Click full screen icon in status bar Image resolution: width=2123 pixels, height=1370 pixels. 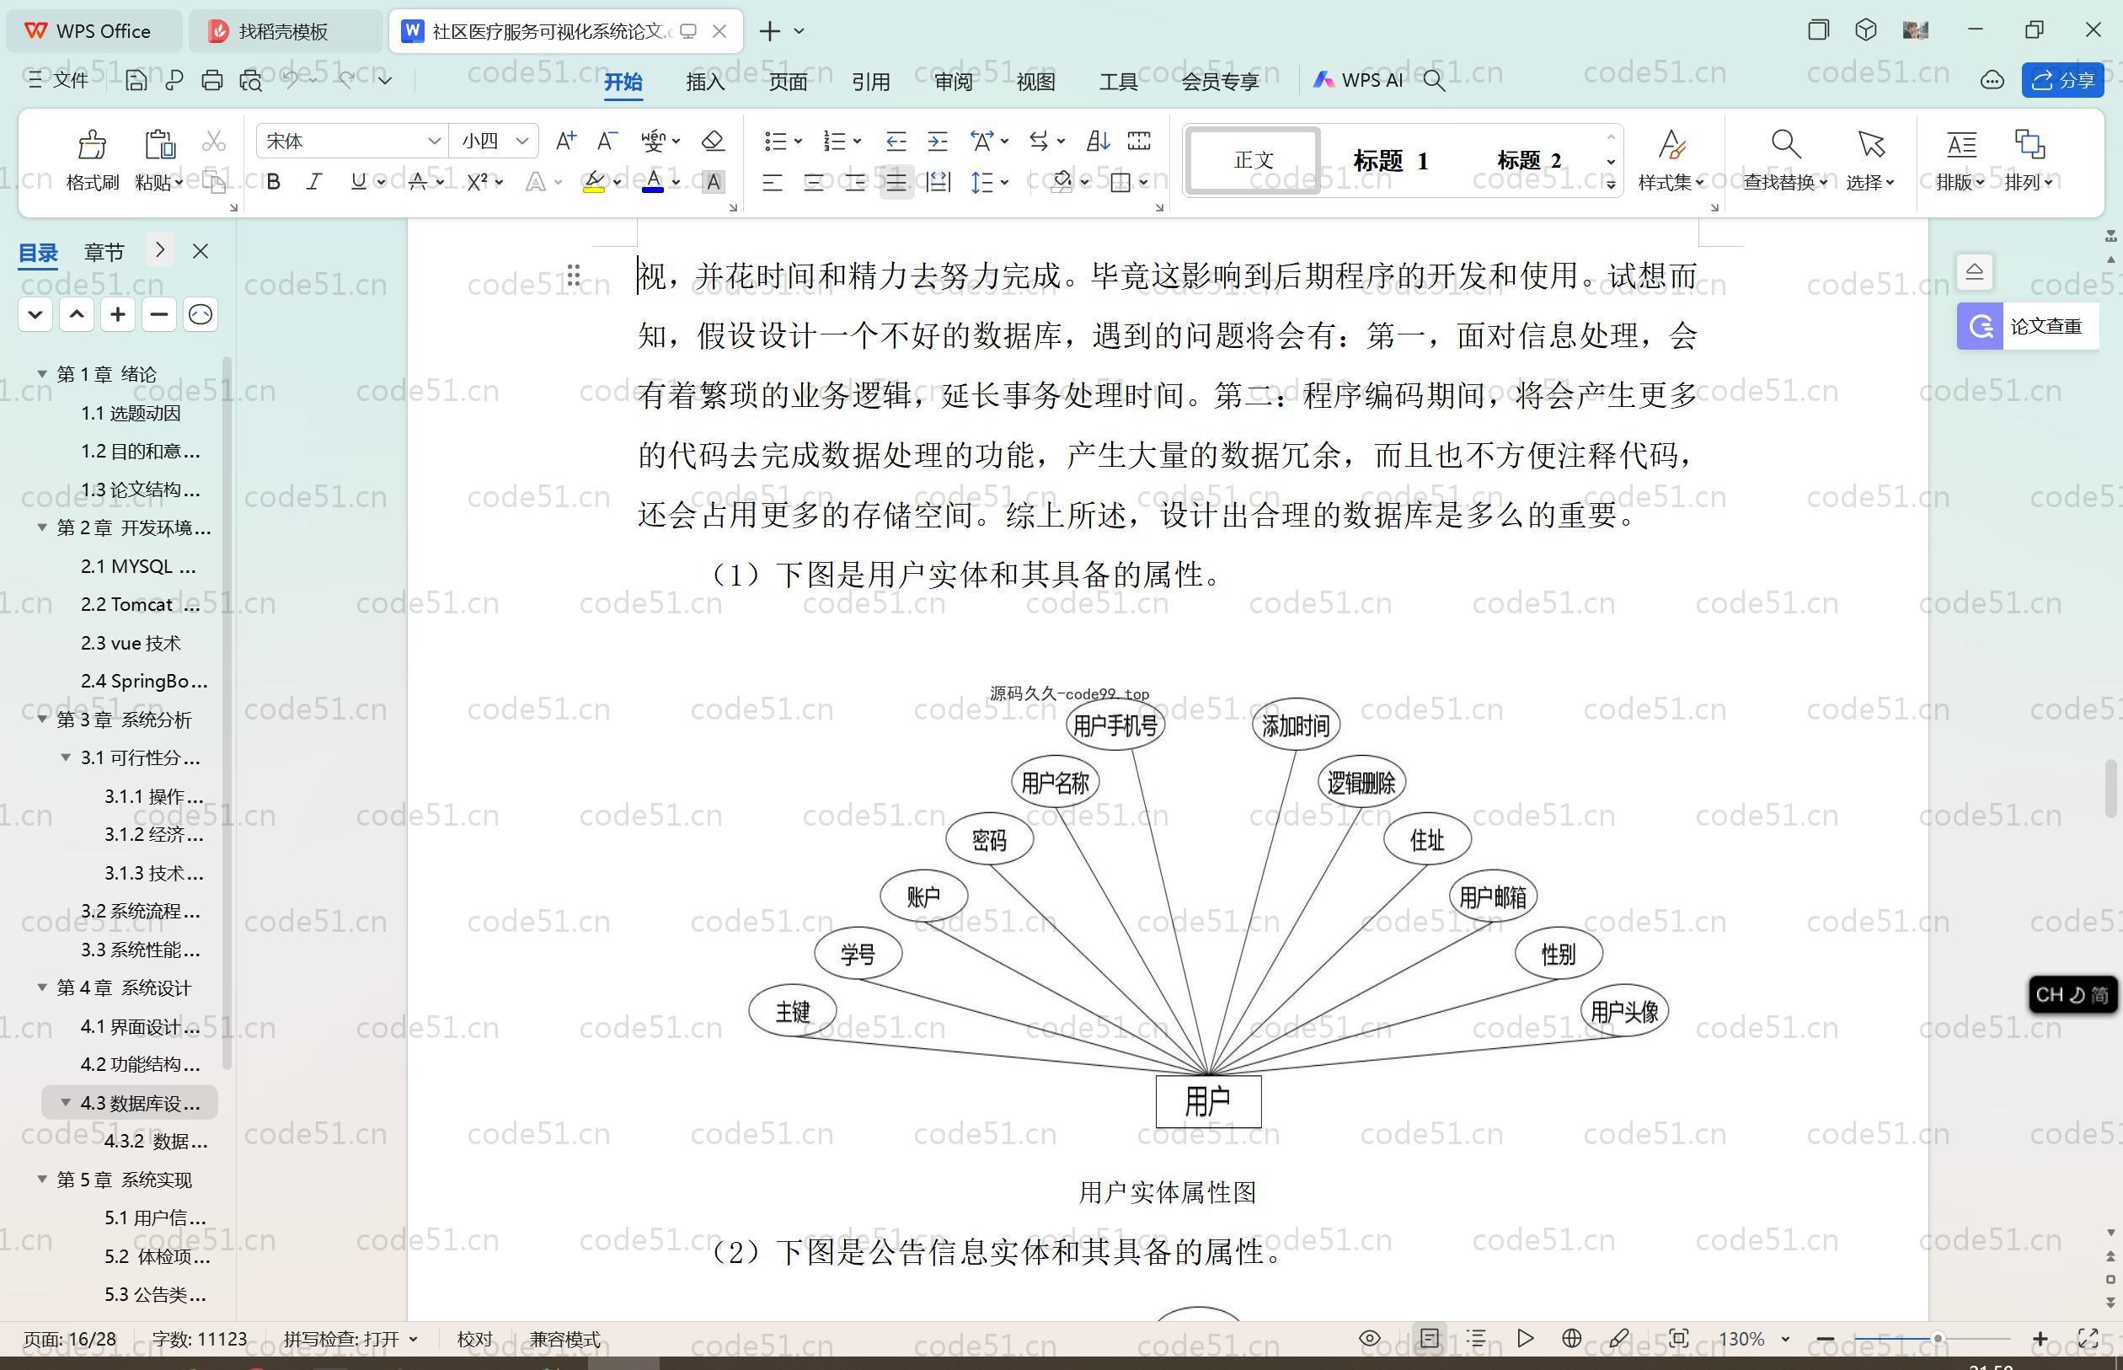coord(2088,1338)
